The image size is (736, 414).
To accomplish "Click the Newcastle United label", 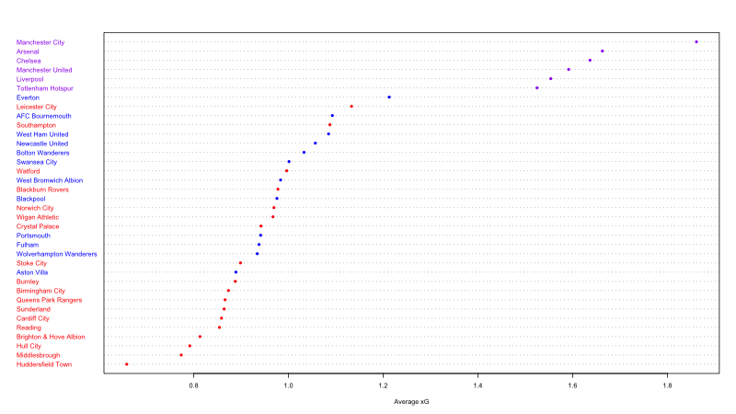I will (42, 144).
